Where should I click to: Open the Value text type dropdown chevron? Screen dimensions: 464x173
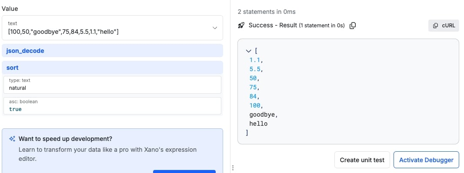[215, 28]
